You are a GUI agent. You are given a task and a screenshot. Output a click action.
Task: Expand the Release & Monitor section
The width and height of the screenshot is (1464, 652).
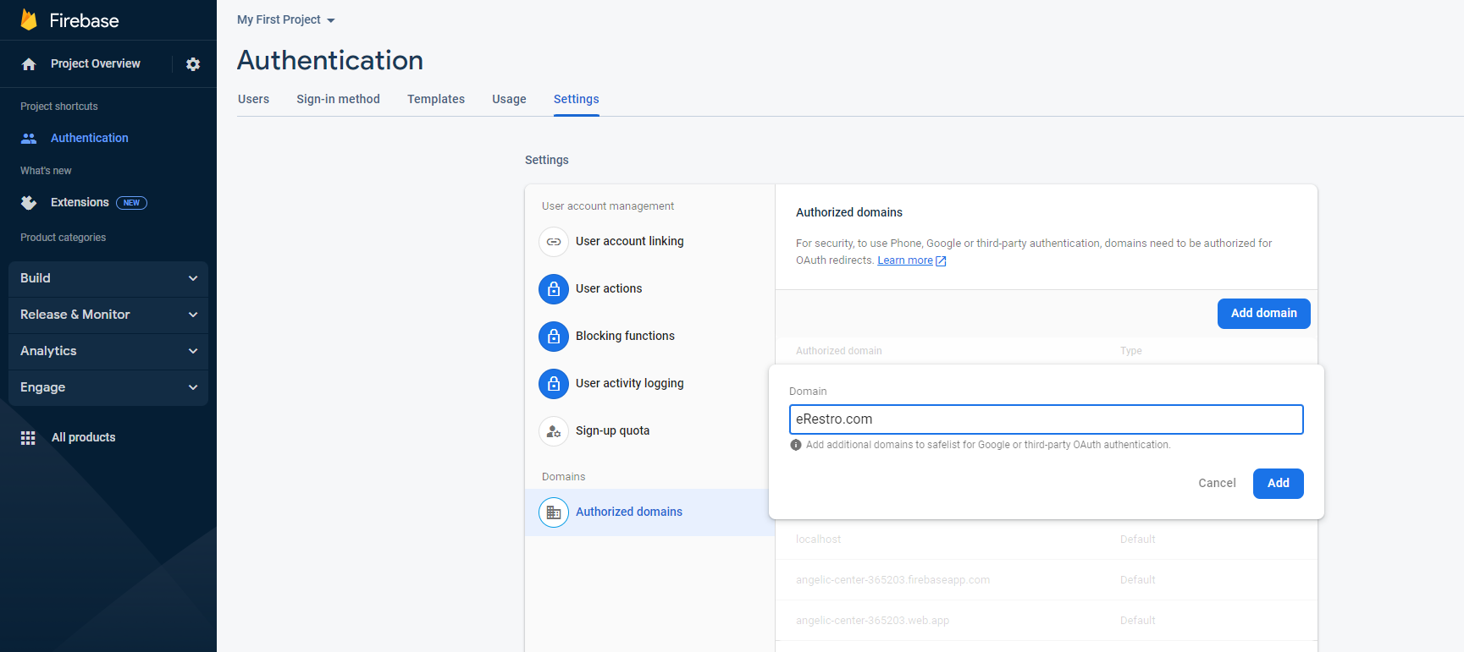pyautogui.click(x=108, y=315)
